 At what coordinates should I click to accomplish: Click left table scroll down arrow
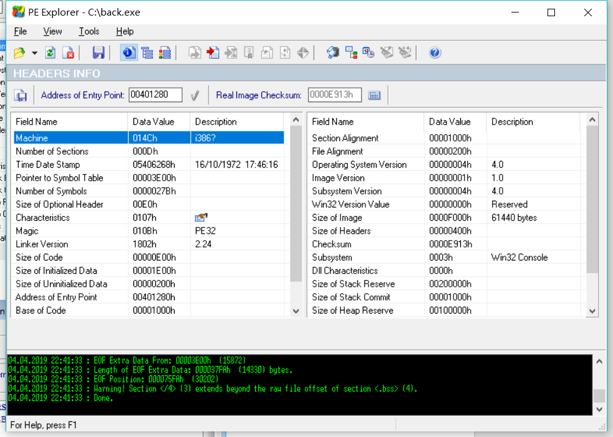pyautogui.click(x=296, y=311)
